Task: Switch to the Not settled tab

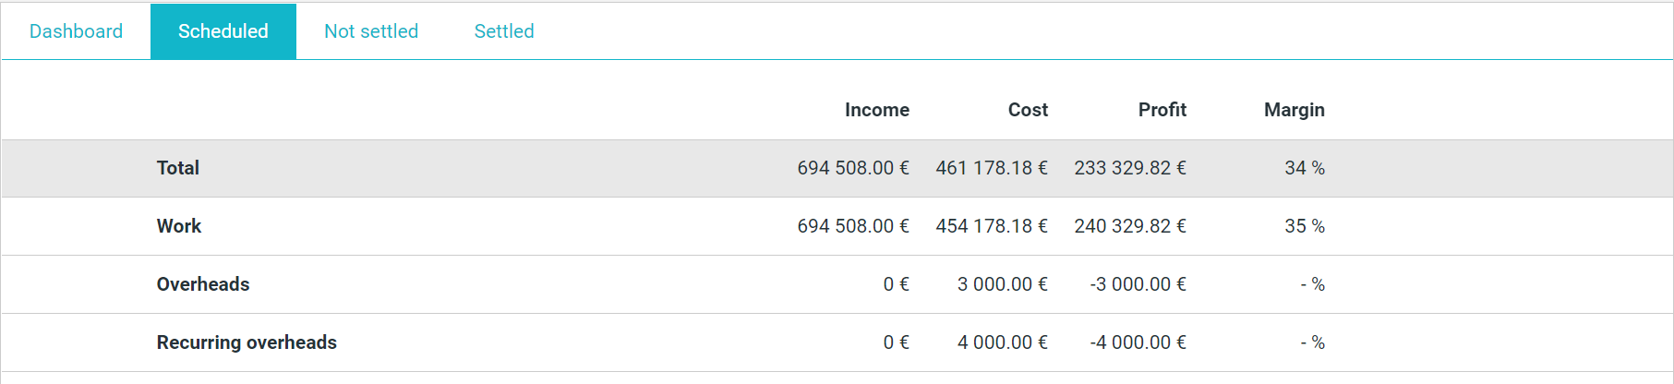Action: pos(371,31)
